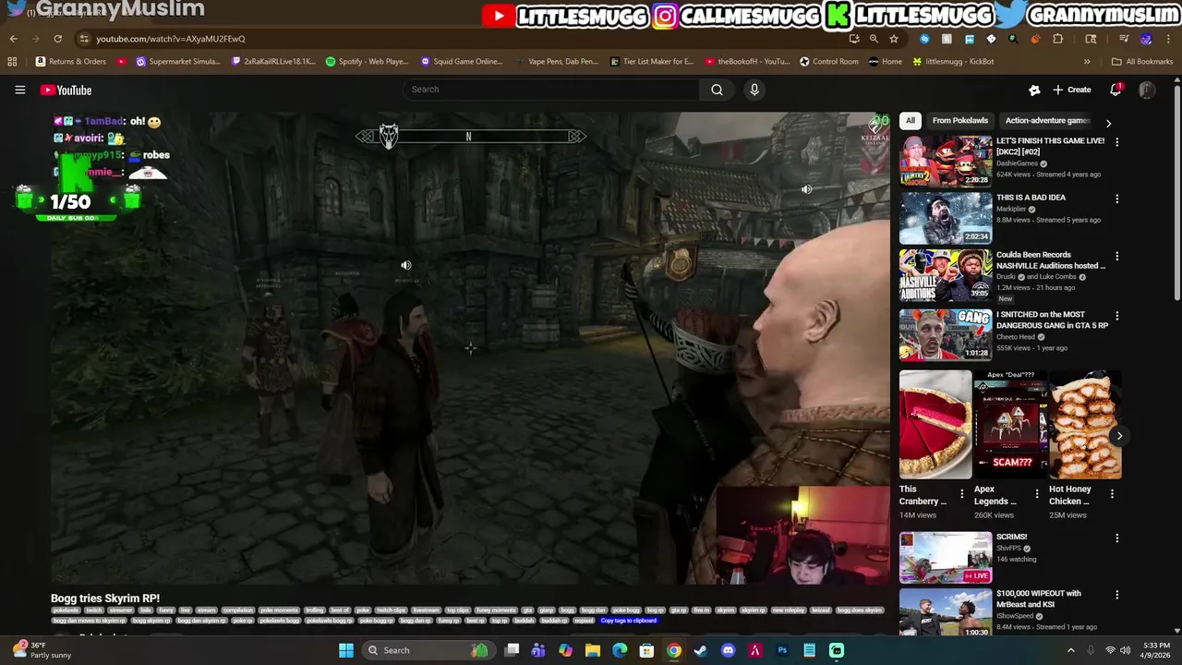The image size is (1182, 665).
Task: Open the YouTube account avatar menu
Action: tap(1147, 90)
